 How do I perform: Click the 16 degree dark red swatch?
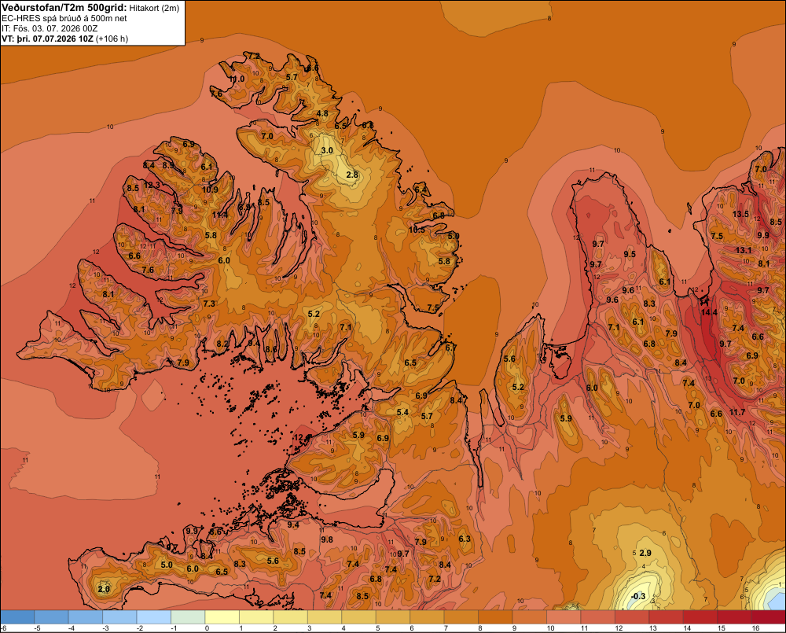coord(769,617)
